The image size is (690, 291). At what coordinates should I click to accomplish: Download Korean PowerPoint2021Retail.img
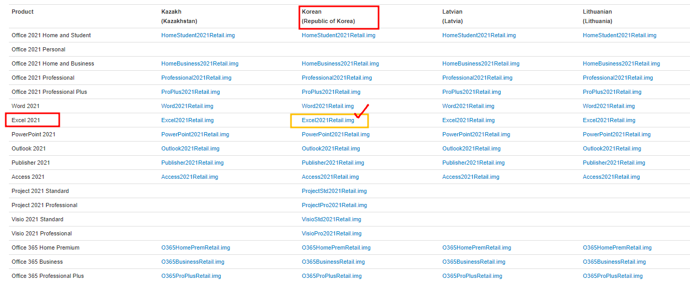pos(336,134)
